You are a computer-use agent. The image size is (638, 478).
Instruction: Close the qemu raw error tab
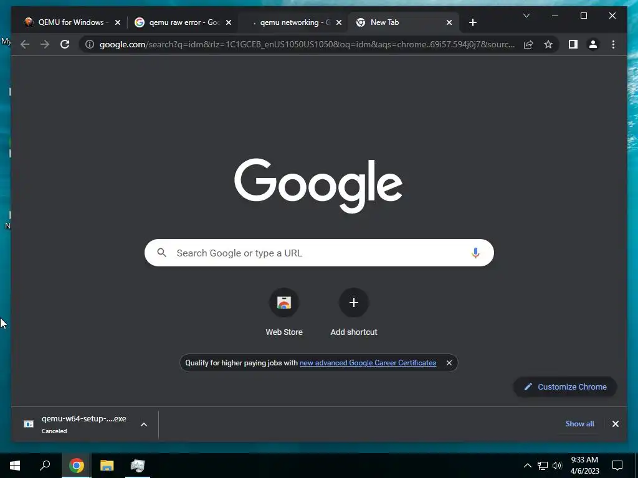(x=229, y=22)
